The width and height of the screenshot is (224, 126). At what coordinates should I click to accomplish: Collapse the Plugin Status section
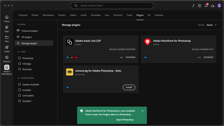19,78
